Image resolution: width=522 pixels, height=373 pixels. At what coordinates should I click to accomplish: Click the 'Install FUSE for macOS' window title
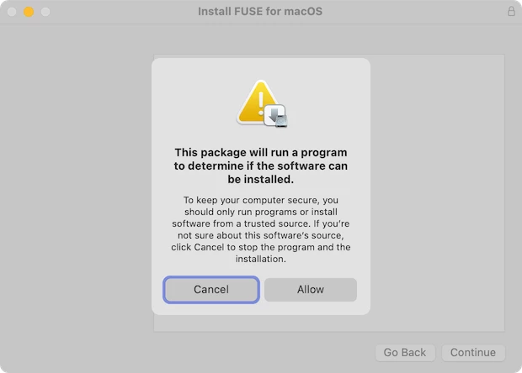(x=260, y=12)
